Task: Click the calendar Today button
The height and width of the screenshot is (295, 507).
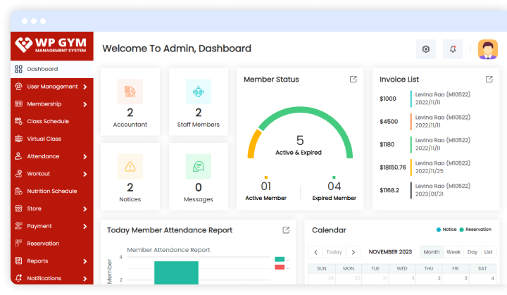Action: point(334,252)
